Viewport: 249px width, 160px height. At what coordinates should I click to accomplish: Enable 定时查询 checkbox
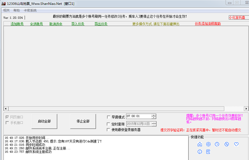[109, 124]
